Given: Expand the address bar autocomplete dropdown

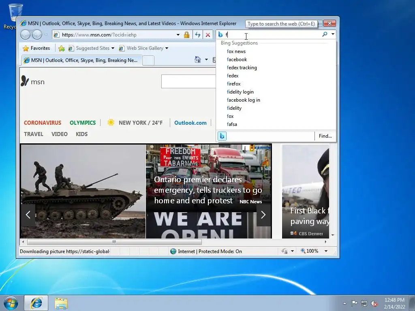Looking at the screenshot, I should click(178, 35).
